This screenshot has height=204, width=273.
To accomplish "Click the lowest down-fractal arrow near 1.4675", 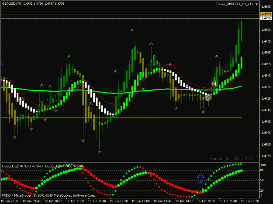I will pos(99,152).
